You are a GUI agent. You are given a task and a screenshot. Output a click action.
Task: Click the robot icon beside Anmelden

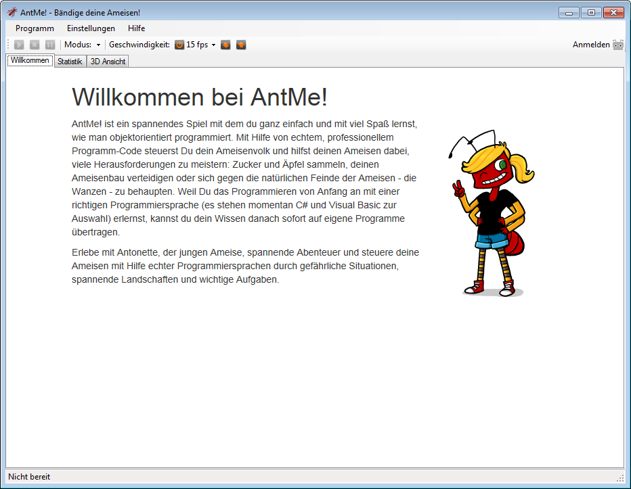618,45
